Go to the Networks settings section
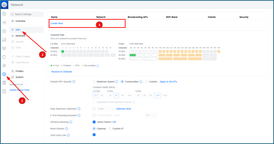This screenshot has width=274, height=144. coord(20,36)
